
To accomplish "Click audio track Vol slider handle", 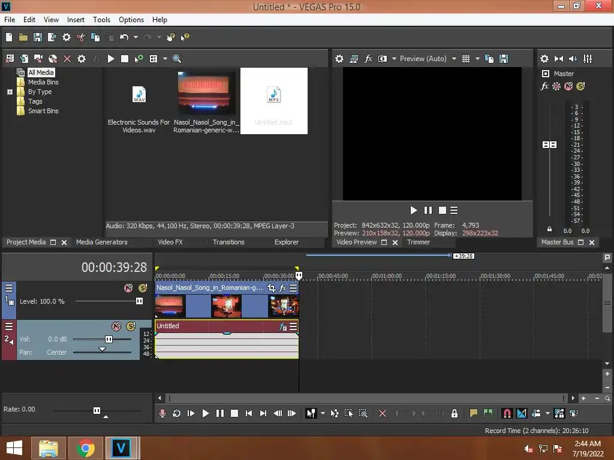I will [109, 339].
